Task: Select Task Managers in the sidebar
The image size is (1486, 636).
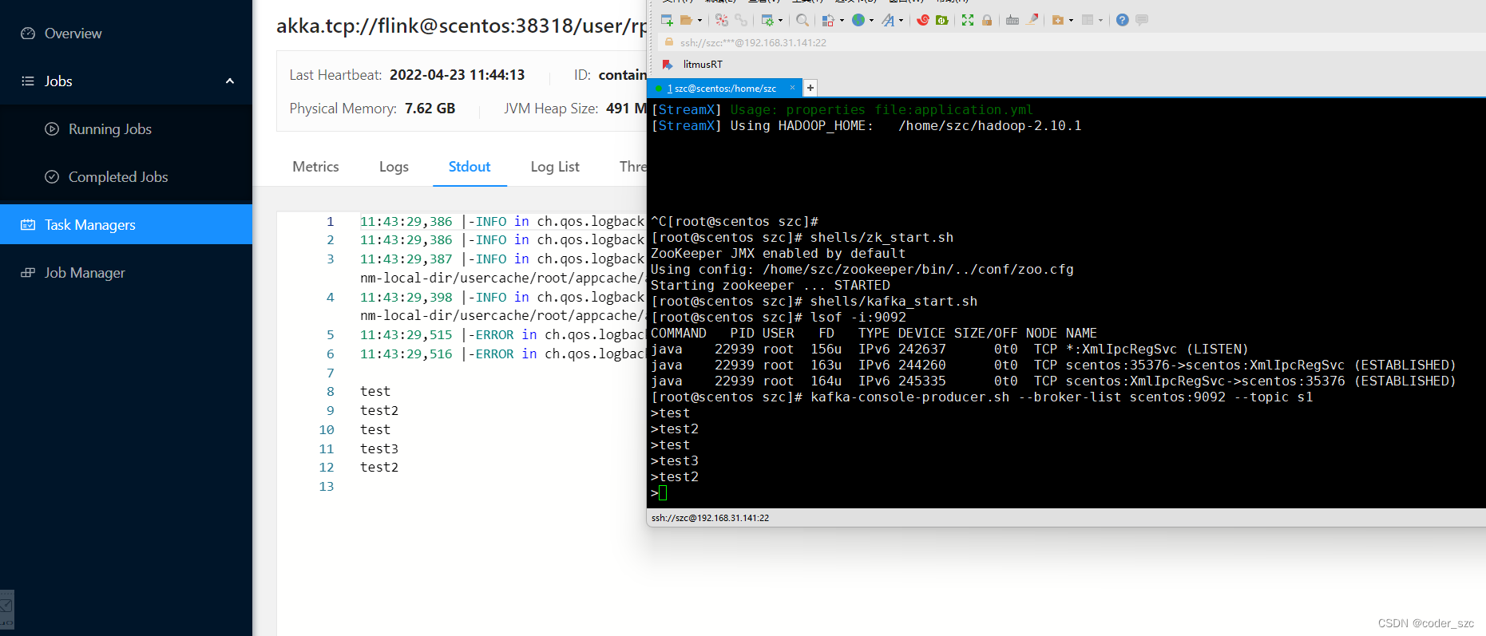Action: 126,224
